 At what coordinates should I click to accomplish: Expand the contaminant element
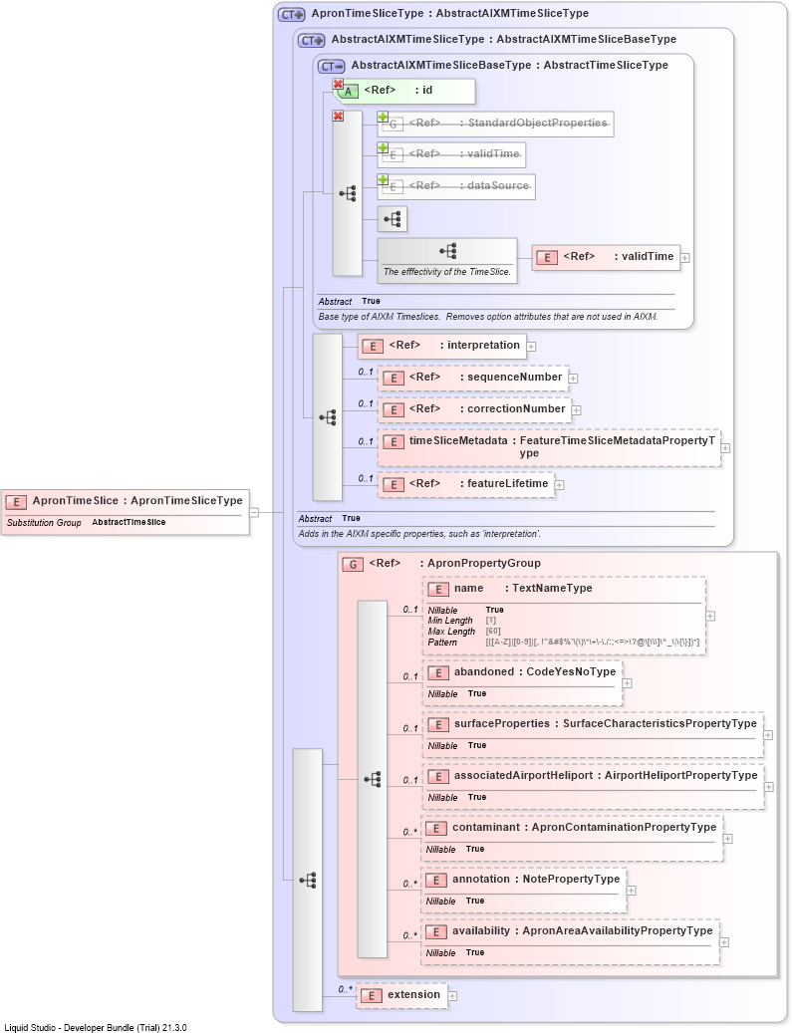(x=727, y=839)
